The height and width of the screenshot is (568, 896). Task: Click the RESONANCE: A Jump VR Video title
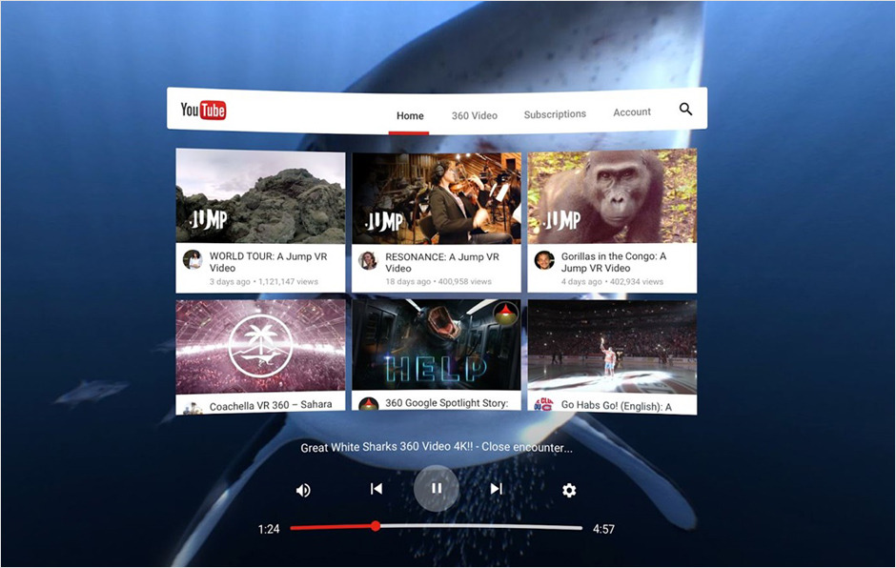pos(442,263)
